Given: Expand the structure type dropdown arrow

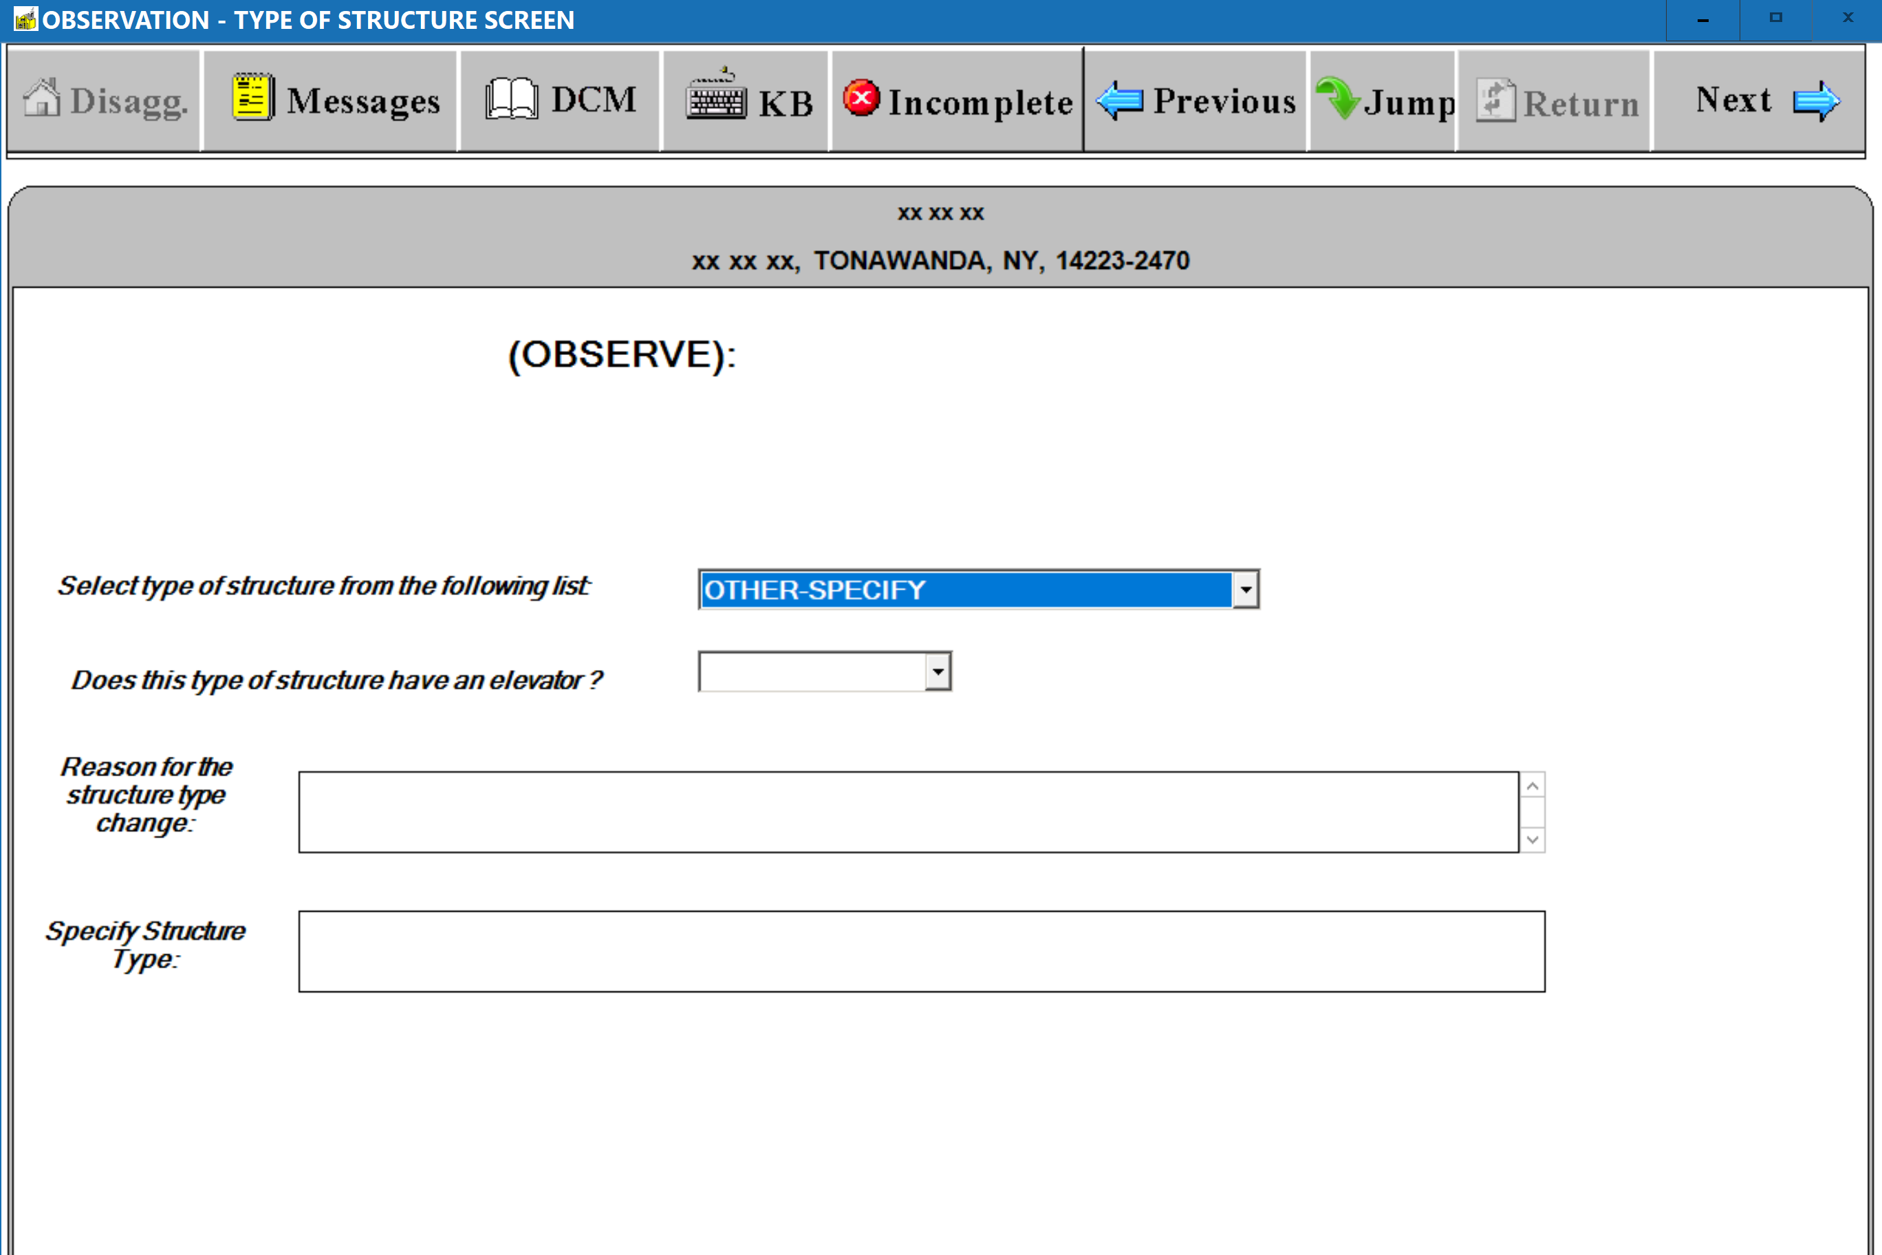Looking at the screenshot, I should (x=1245, y=590).
